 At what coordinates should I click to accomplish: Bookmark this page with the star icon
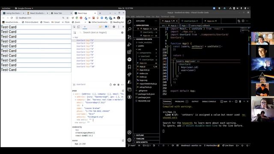68,18
